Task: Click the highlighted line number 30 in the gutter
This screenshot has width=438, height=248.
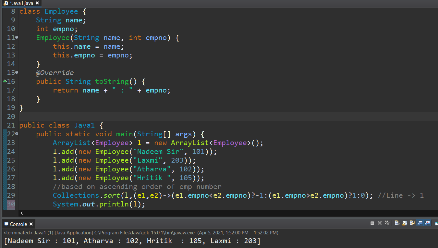Action: pyautogui.click(x=11, y=204)
